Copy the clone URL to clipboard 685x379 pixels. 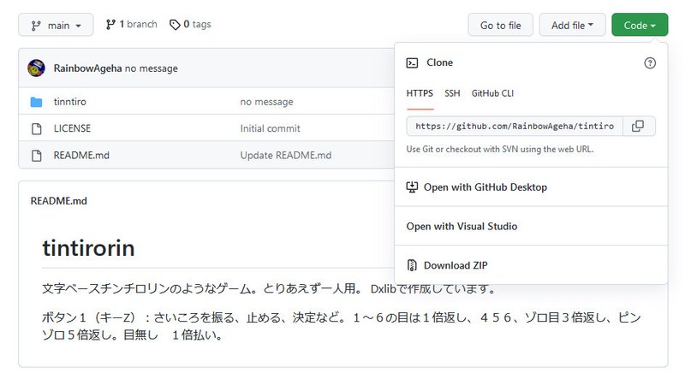click(638, 126)
